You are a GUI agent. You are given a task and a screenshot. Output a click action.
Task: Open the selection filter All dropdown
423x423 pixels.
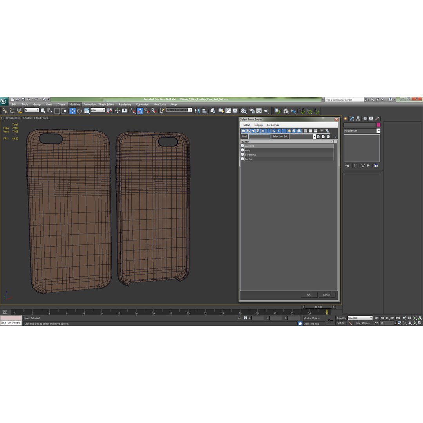click(x=32, y=110)
